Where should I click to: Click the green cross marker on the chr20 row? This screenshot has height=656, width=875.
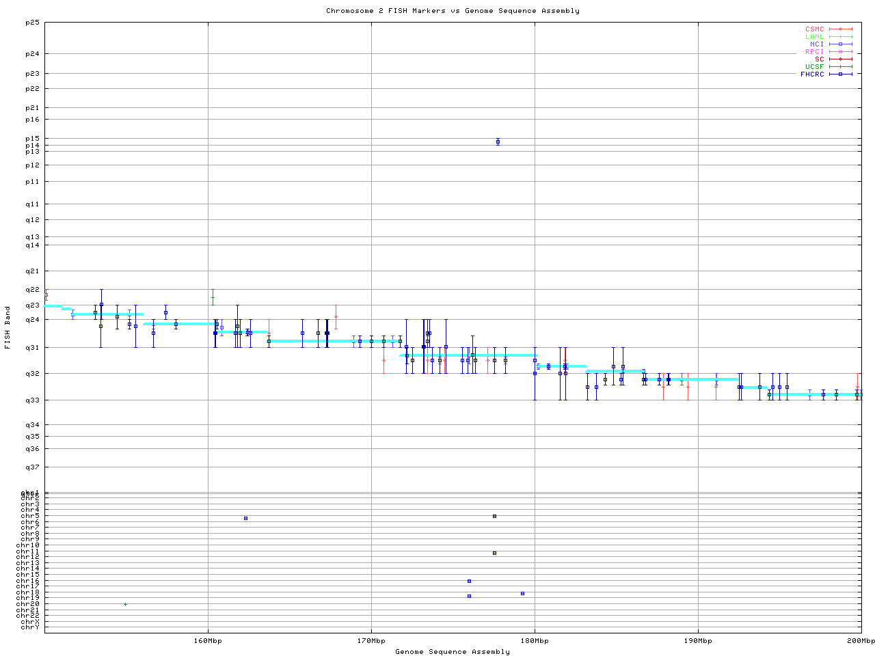click(125, 604)
